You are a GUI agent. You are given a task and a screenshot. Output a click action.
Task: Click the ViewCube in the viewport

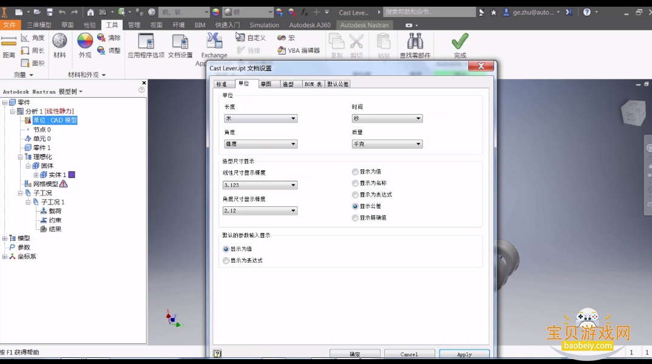click(633, 112)
